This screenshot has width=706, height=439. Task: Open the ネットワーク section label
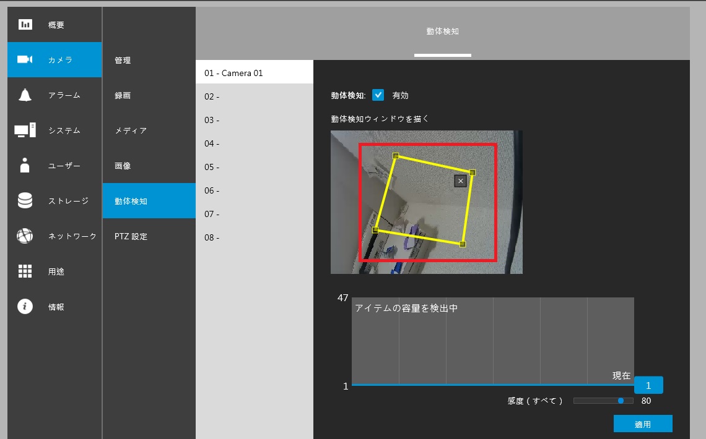click(72, 236)
